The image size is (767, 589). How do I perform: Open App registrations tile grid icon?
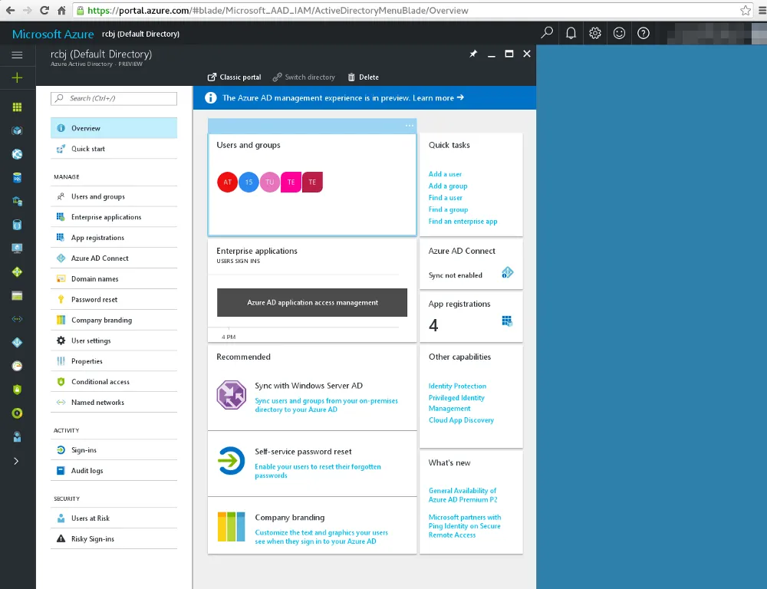(x=507, y=321)
